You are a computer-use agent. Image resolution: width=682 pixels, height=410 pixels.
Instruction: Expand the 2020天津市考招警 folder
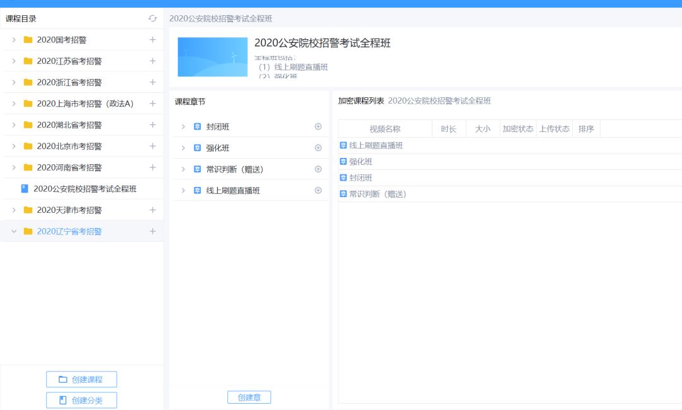[14, 210]
